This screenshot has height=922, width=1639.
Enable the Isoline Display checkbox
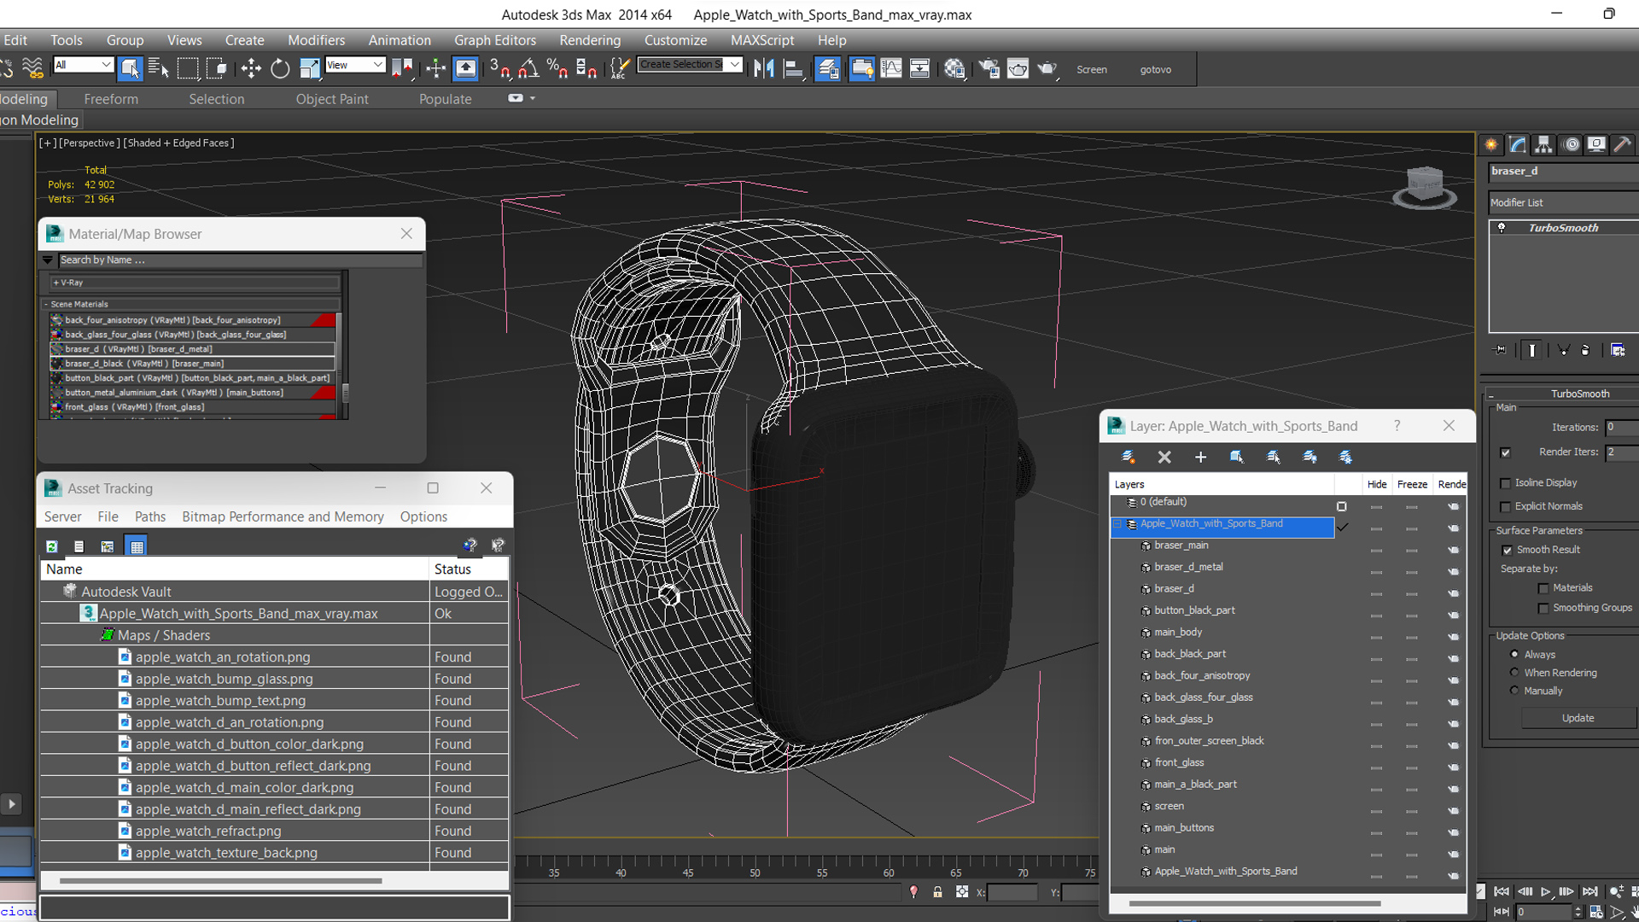click(1506, 483)
